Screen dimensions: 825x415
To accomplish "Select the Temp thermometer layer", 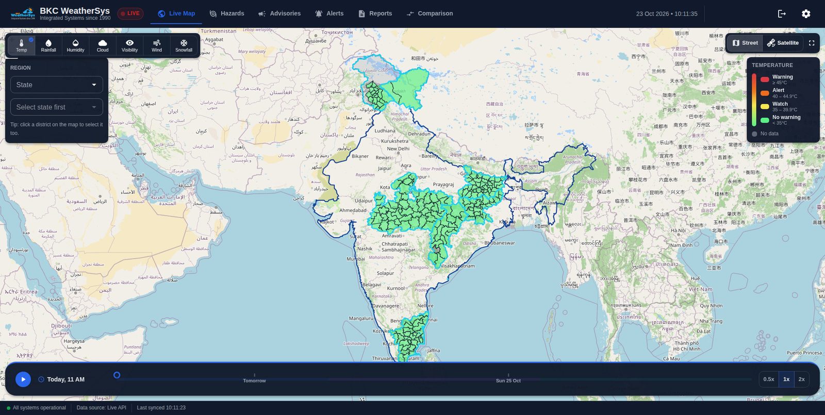I will [22, 45].
